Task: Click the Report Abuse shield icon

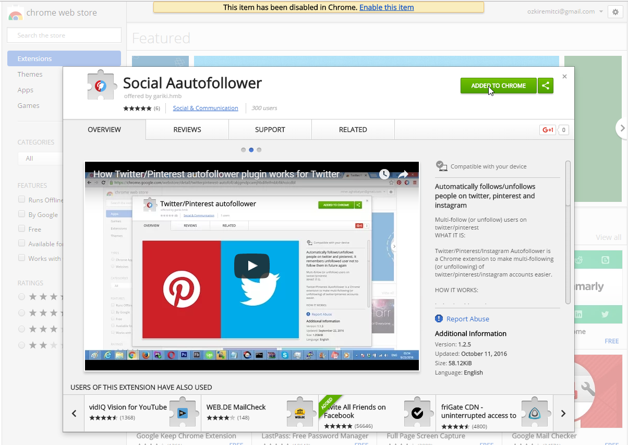Action: [439, 319]
